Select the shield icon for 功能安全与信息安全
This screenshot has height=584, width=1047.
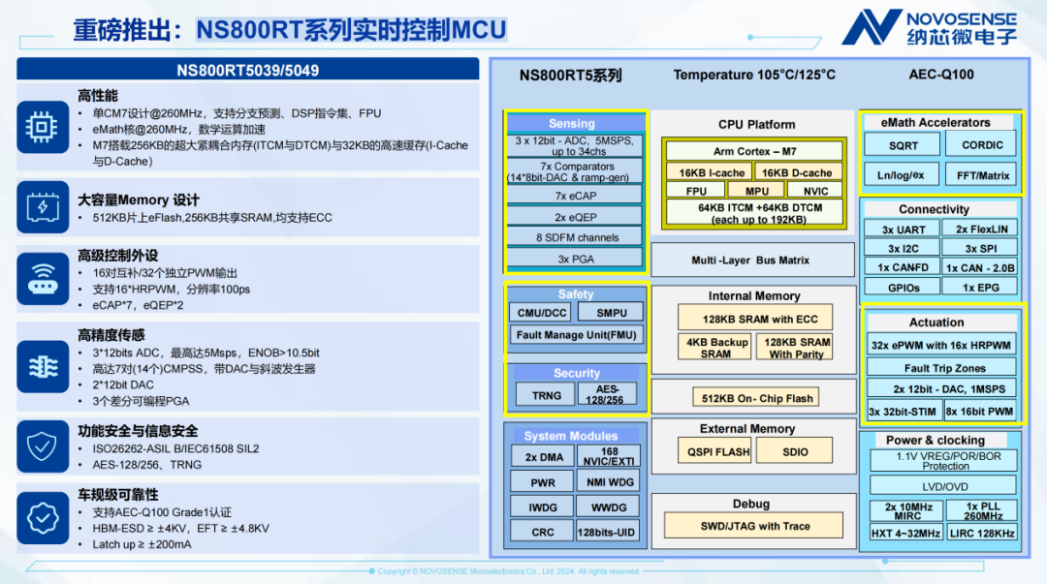pyautogui.click(x=40, y=446)
